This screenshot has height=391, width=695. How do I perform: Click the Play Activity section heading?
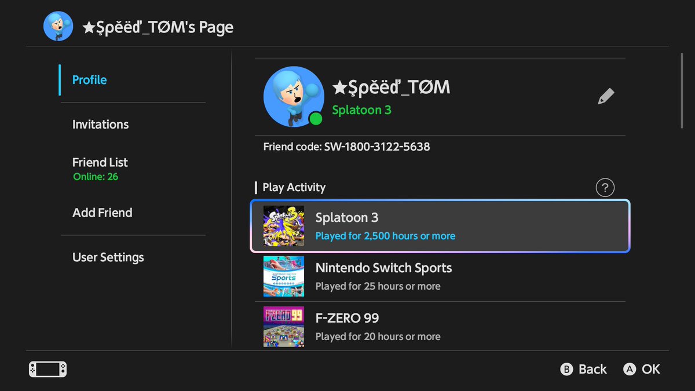tap(294, 187)
